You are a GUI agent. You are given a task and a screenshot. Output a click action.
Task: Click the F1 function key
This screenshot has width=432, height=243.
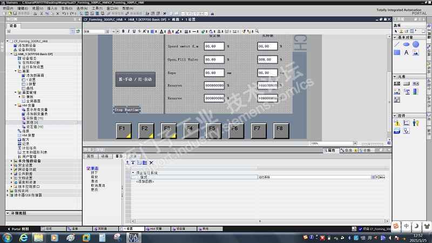[124, 131]
